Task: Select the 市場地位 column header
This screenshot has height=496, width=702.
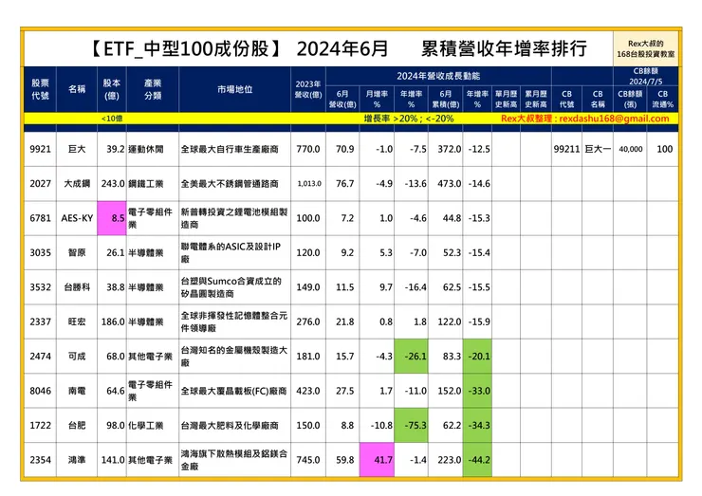Action: coord(234,89)
